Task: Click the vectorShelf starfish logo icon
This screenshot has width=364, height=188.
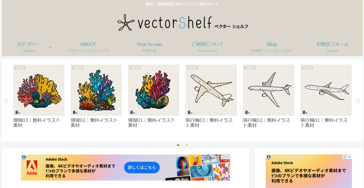Action: (x=126, y=22)
